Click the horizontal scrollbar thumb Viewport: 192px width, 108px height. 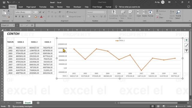point(148,103)
